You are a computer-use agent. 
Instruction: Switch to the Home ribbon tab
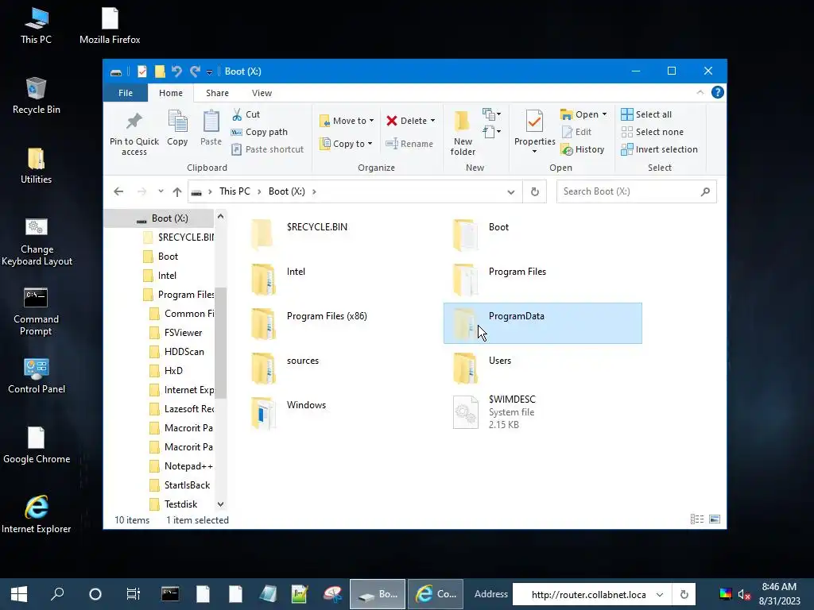171,93
